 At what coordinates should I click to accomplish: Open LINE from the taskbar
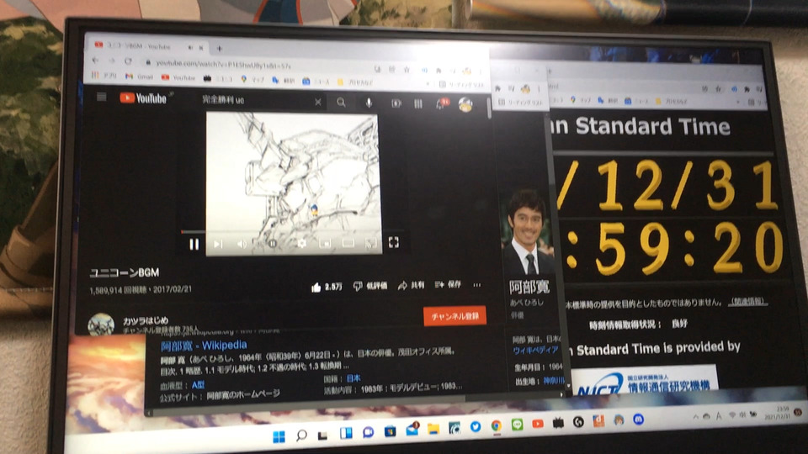(517, 425)
